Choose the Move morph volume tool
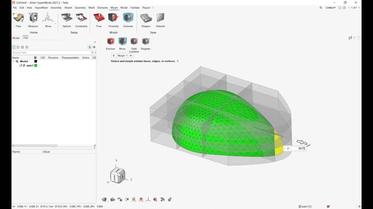This screenshot has width=373, height=209. click(122, 44)
